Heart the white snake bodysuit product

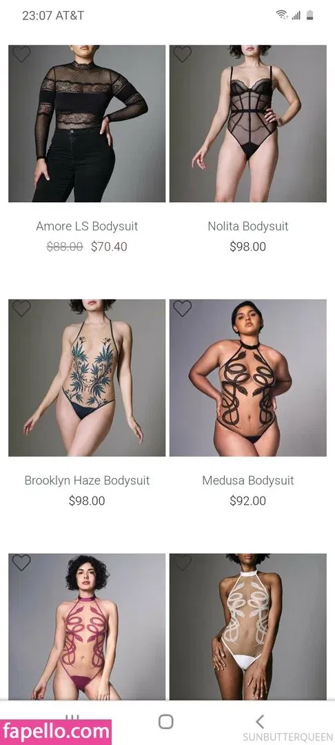coord(182,563)
